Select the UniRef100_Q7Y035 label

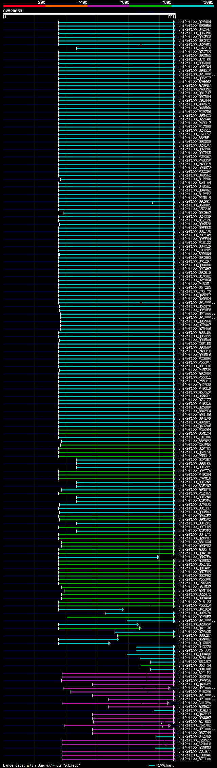click(195, 632)
